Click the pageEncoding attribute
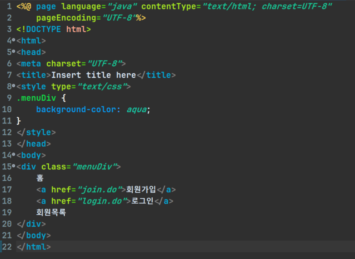 (66, 18)
